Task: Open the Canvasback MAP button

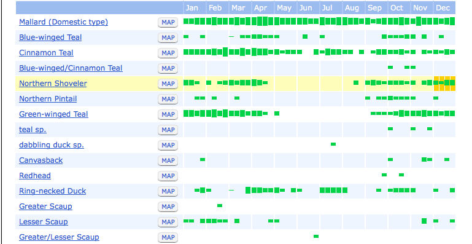Action: (x=168, y=161)
